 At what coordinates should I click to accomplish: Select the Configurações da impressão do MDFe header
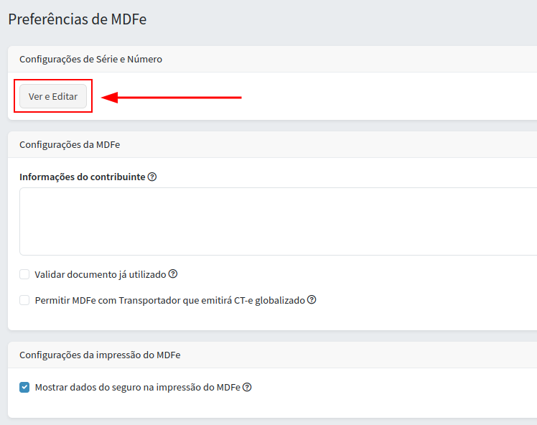[x=100, y=355]
